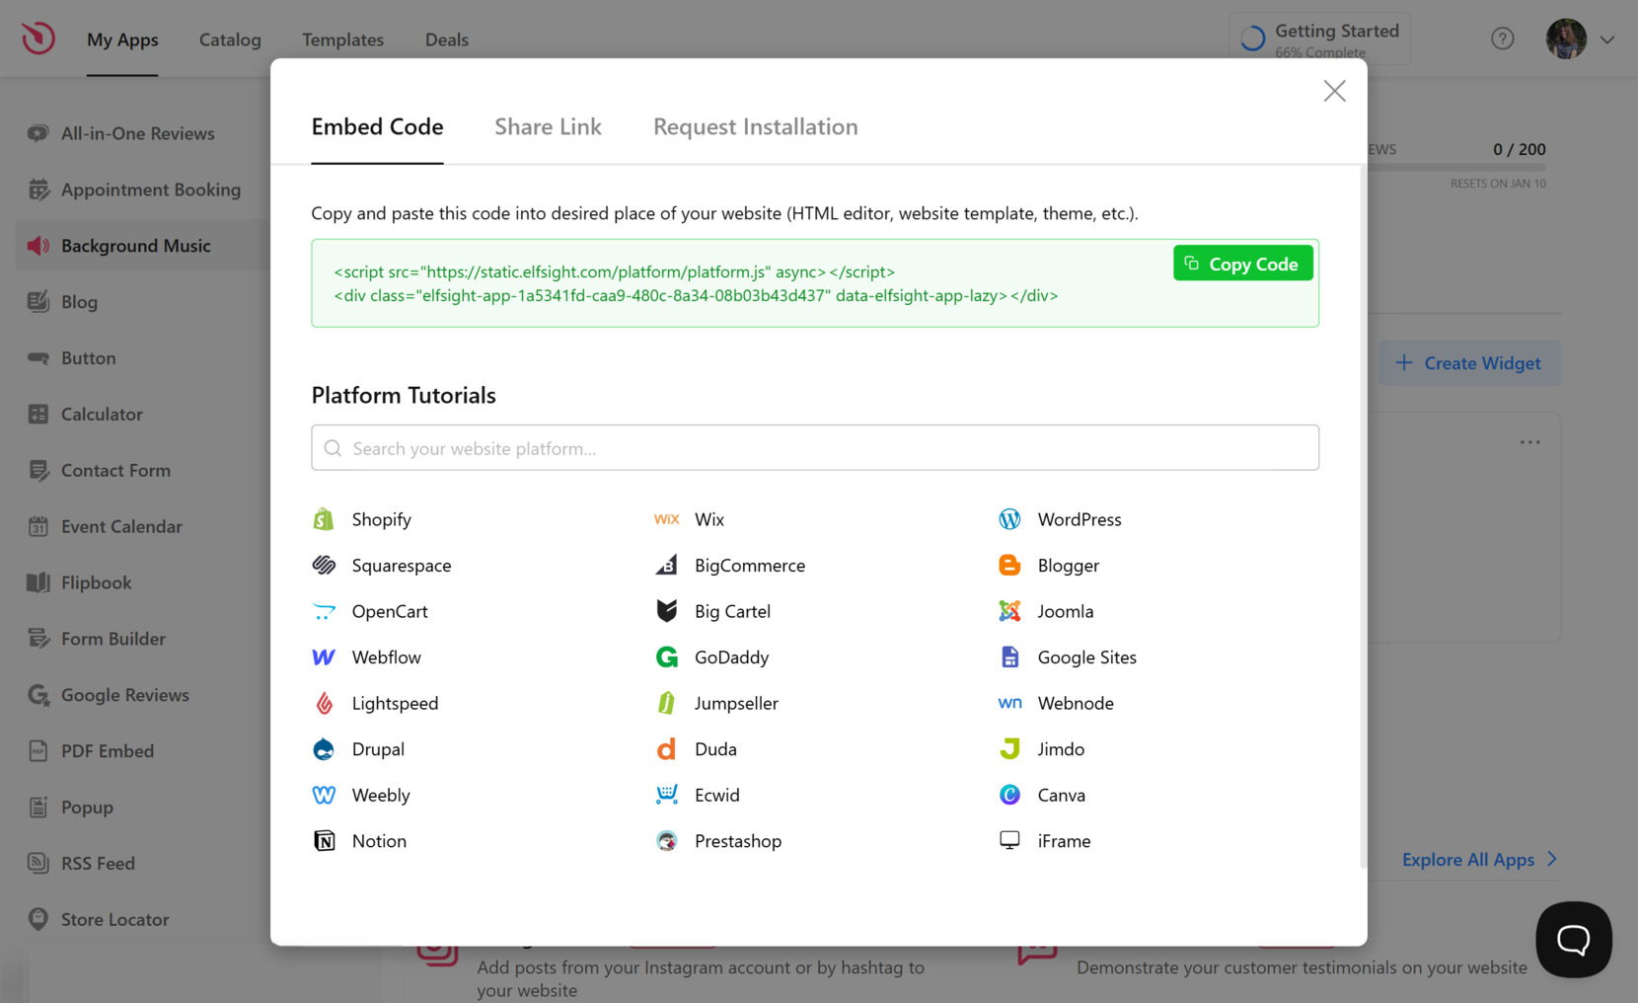Click the Webflow platform icon
Viewport: 1638px width, 1003px height.
coord(324,657)
